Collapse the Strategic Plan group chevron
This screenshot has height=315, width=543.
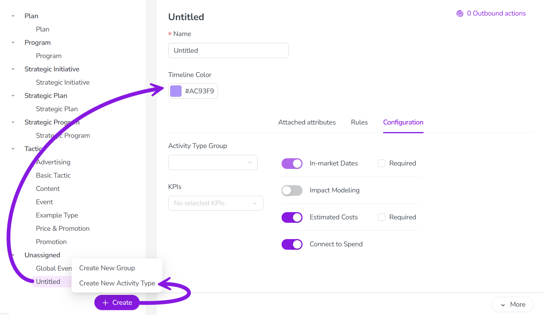pyautogui.click(x=13, y=96)
